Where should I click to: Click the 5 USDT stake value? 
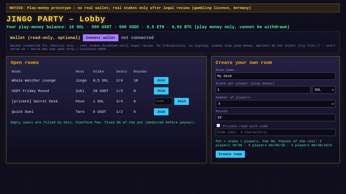pos(99,112)
